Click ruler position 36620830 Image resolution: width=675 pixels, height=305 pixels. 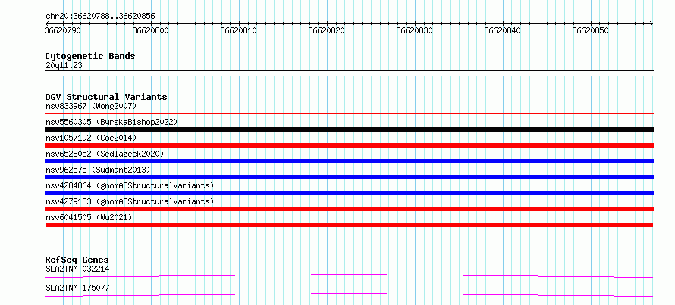(415, 30)
